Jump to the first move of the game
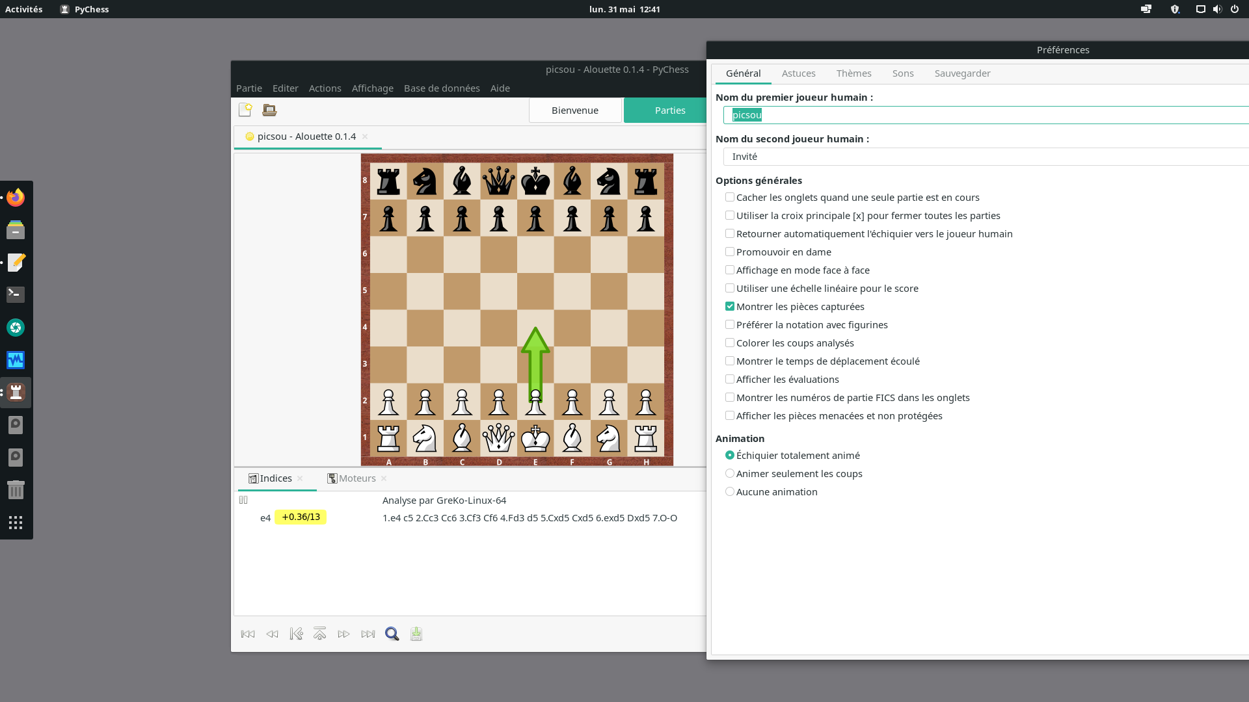The height and width of the screenshot is (702, 1249). tap(248, 634)
